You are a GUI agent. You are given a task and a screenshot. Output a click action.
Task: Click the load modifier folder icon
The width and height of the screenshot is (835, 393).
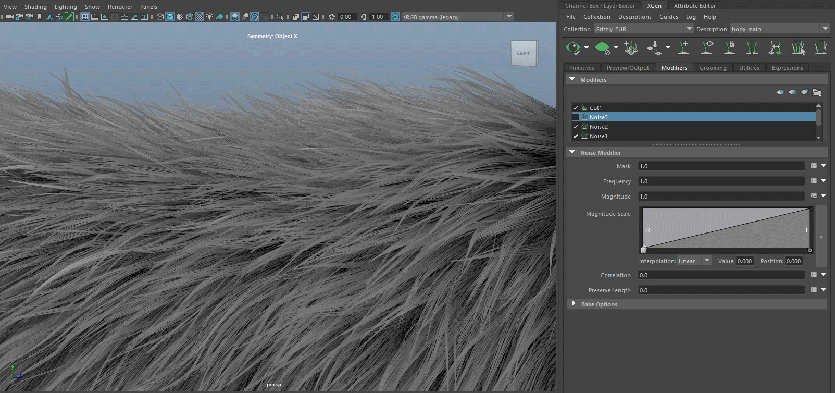pyautogui.click(x=817, y=92)
